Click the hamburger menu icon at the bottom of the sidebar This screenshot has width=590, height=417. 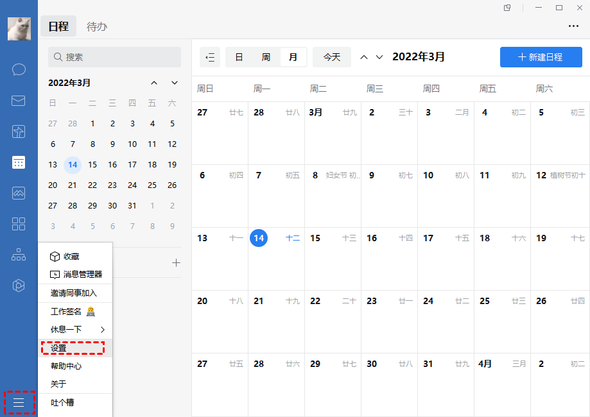coord(19,402)
